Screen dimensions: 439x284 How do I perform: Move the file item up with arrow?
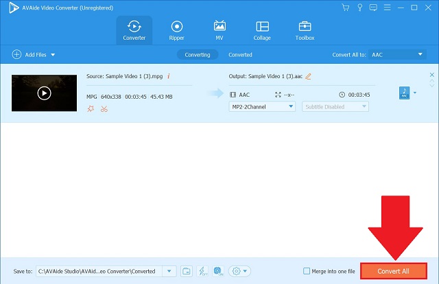pyautogui.click(x=432, y=81)
